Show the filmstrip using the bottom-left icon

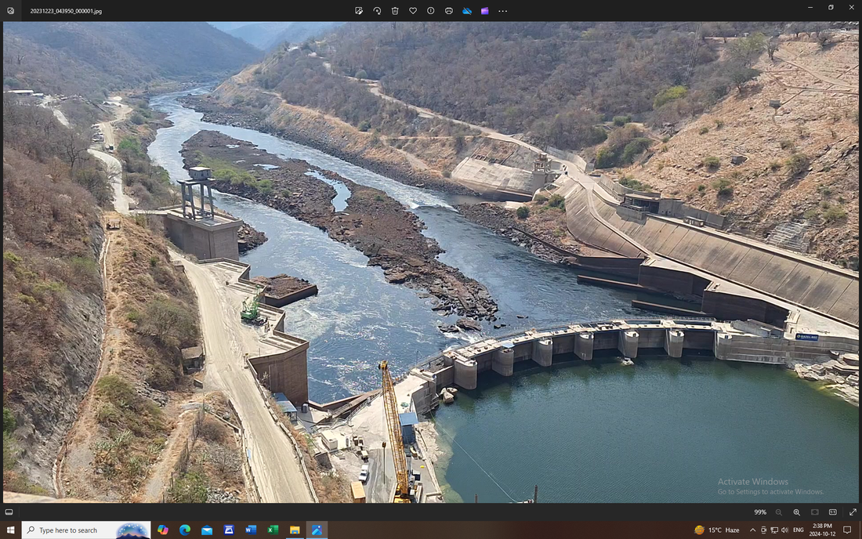pyautogui.click(x=9, y=512)
